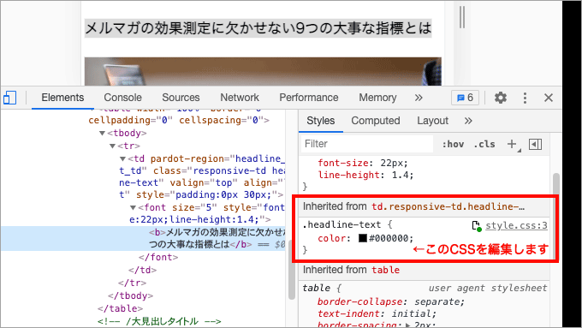Select the </tr> closing tag
582x328 pixels.
(x=132, y=283)
